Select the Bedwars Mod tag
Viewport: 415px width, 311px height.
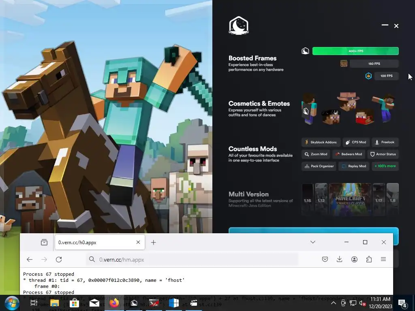[349, 154]
